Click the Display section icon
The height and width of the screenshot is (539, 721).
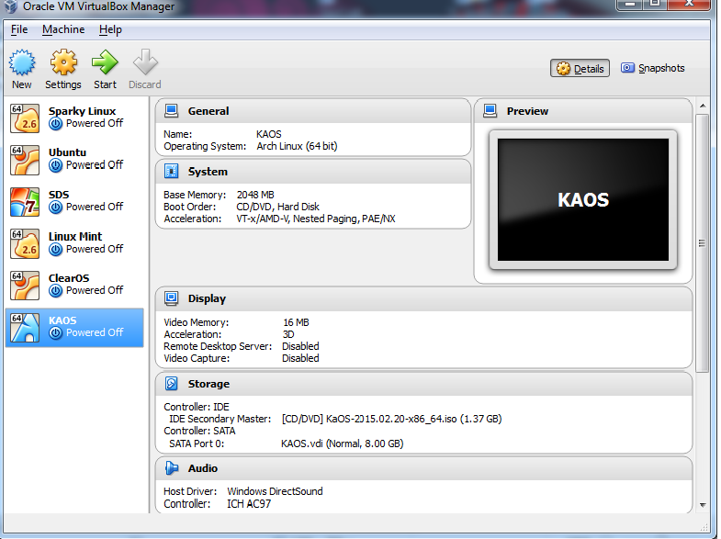[x=171, y=298]
